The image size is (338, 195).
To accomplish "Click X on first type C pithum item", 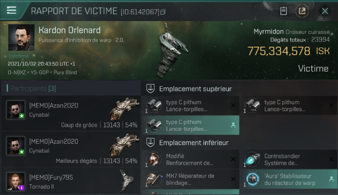I will (x=233, y=105).
